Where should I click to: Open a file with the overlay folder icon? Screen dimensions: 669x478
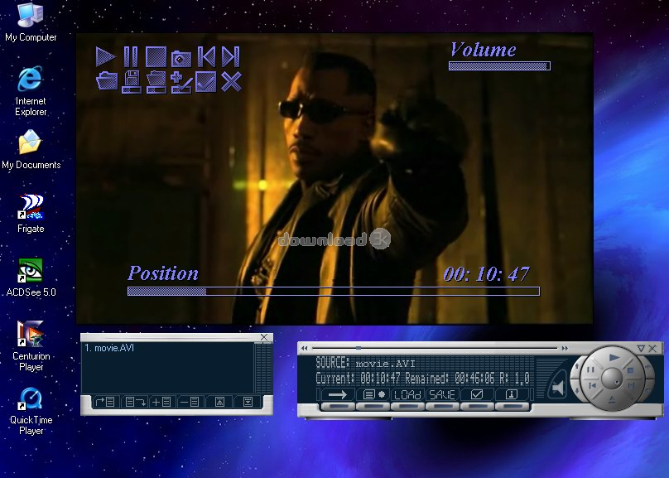tap(107, 80)
